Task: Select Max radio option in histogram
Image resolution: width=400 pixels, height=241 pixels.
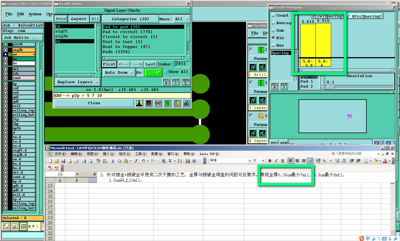Action: [x=273, y=45]
